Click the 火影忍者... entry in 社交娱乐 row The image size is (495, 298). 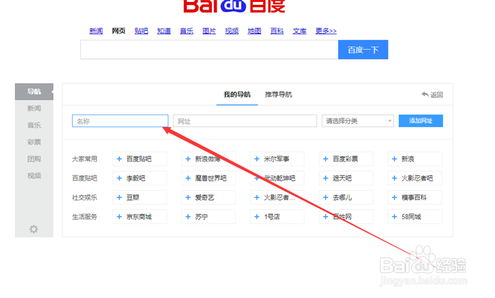click(277, 198)
